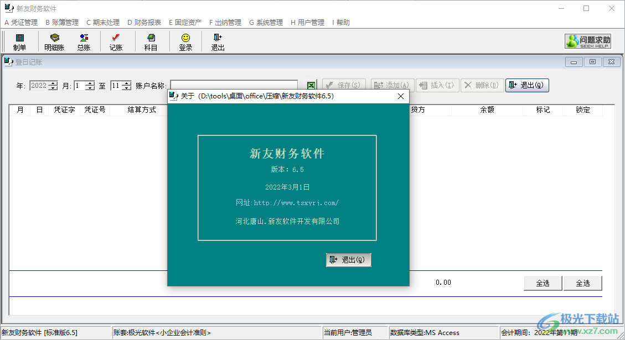625x340 pixels.
Task: Open the B 账簿管理 menu
Action: pos(62,22)
